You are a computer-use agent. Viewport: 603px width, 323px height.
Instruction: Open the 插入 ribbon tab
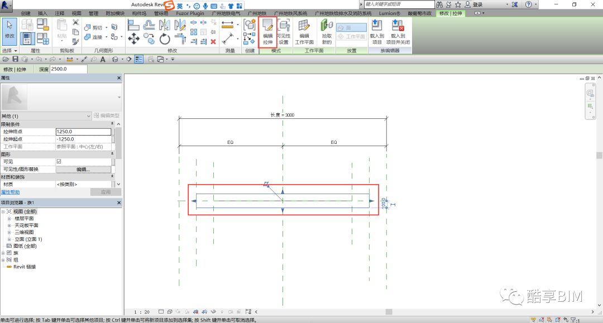pyautogui.click(x=42, y=13)
